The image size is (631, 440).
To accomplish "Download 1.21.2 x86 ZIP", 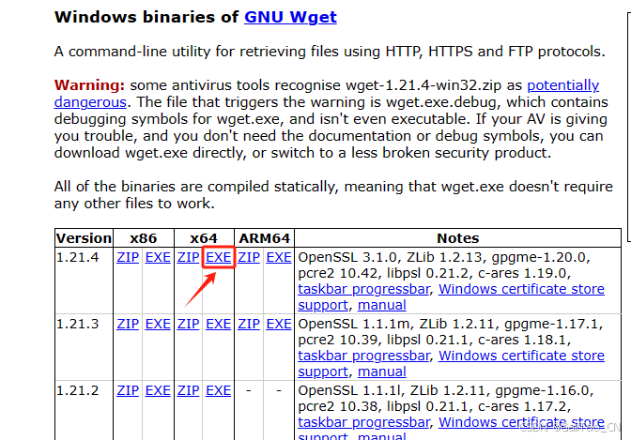I will pyautogui.click(x=128, y=391).
